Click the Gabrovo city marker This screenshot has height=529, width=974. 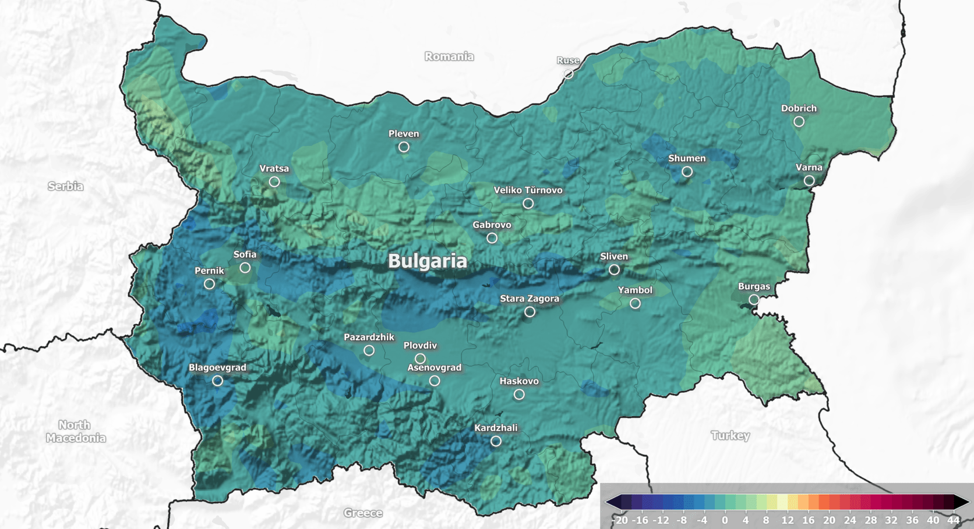492,238
